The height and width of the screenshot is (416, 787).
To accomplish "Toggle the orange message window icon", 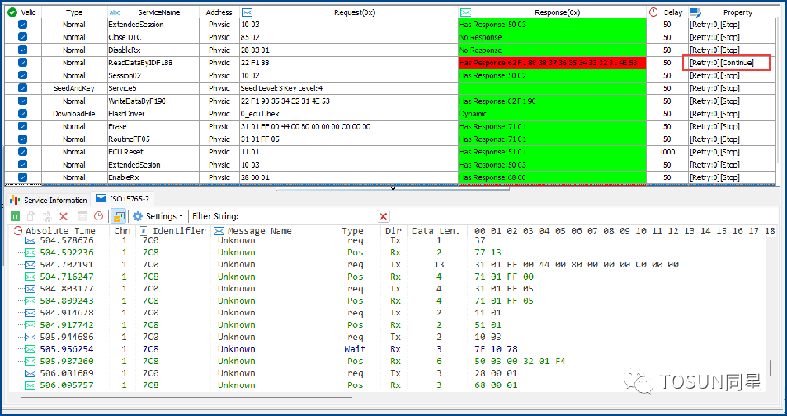I will coord(119,216).
